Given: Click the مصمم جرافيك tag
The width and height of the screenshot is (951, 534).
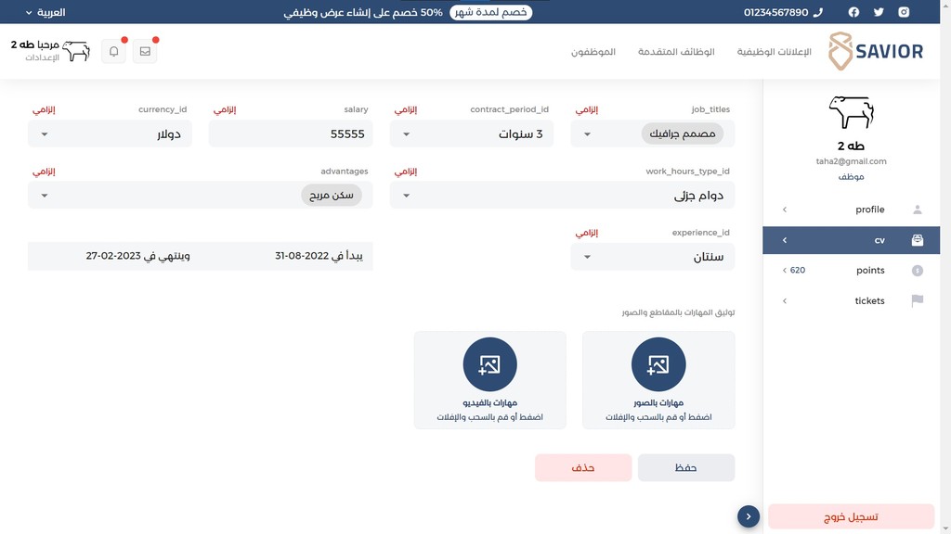Looking at the screenshot, I should click(683, 133).
